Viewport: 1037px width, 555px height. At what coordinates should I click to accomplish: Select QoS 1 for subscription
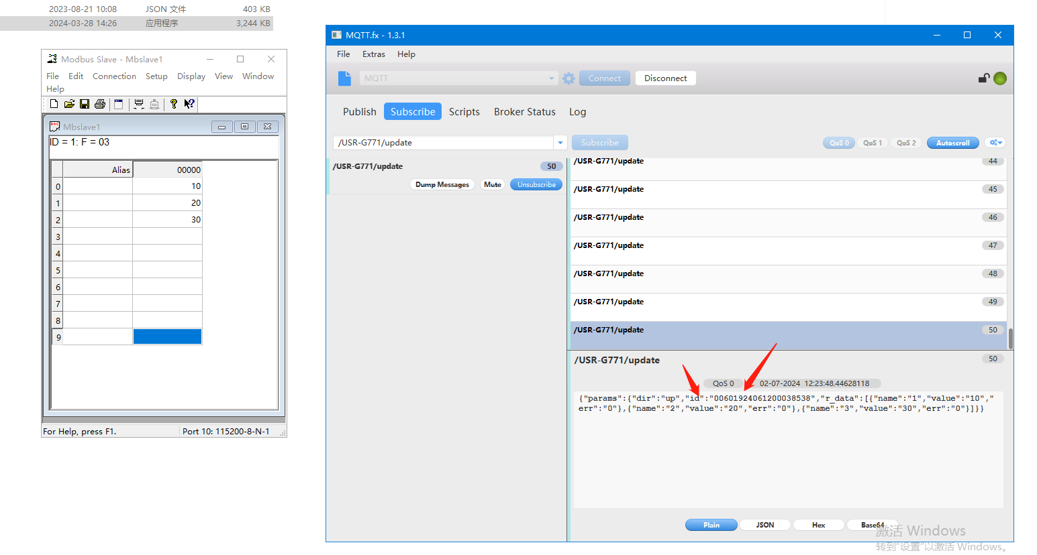(873, 143)
